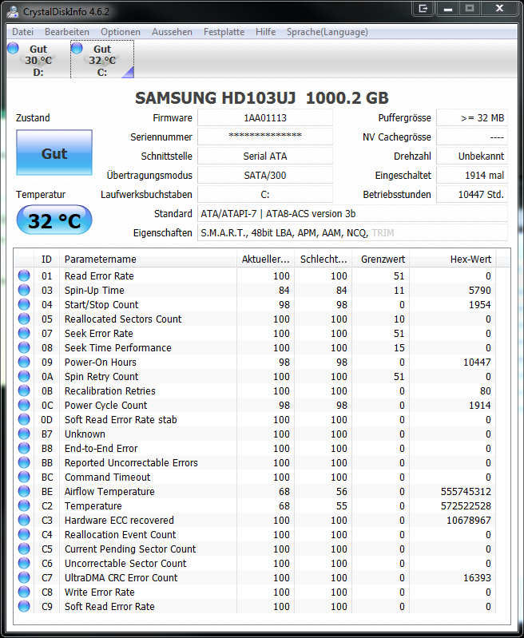
Task: Click the Standard field ATA/ATAPI-7
Action: click(x=352, y=214)
